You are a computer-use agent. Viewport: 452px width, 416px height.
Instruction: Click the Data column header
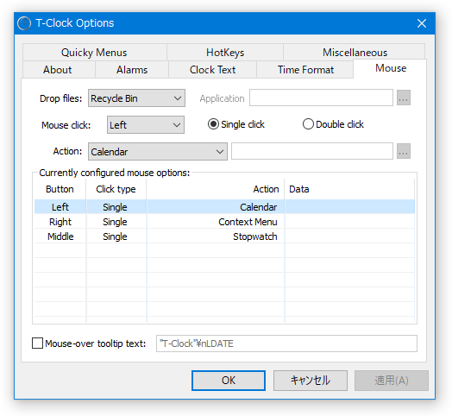point(349,189)
